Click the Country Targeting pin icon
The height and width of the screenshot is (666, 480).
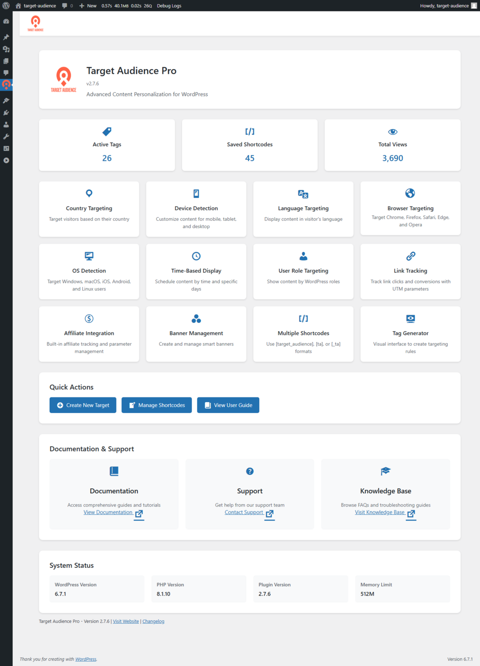89,193
